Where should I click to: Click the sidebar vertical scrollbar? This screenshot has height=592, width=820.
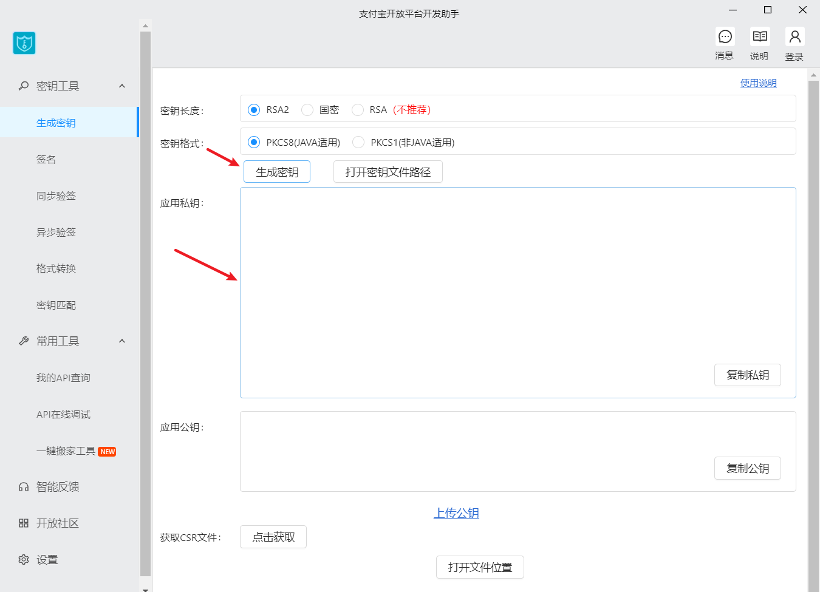(x=145, y=304)
